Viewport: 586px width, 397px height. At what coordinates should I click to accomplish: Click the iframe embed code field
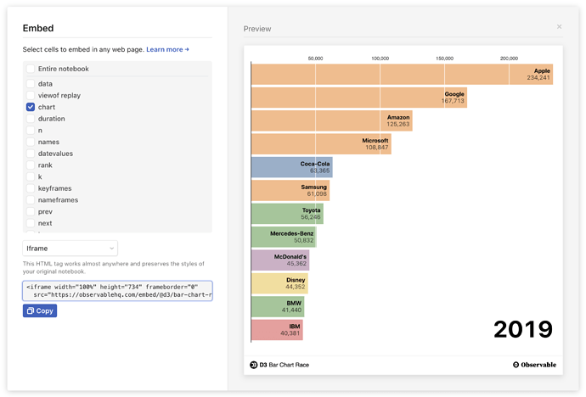(117, 291)
